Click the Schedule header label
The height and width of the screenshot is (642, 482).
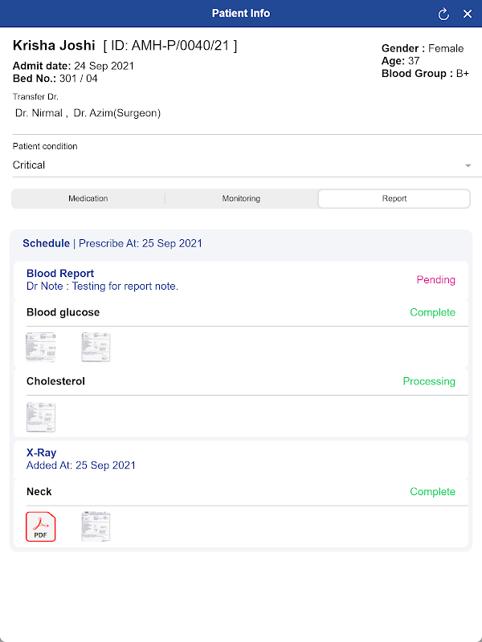click(x=46, y=243)
